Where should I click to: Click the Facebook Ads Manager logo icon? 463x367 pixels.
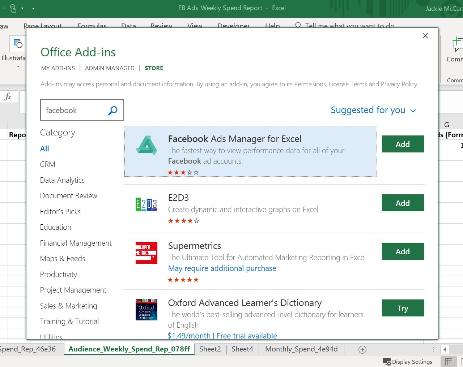146,145
